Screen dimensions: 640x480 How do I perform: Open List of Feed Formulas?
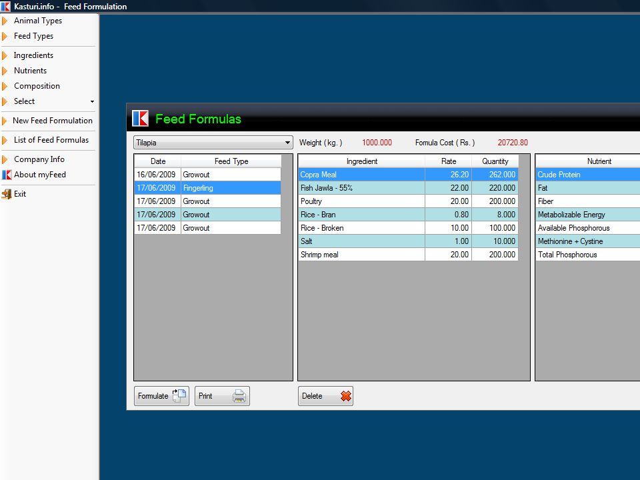click(x=51, y=140)
